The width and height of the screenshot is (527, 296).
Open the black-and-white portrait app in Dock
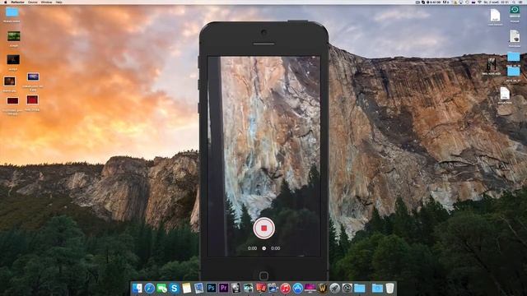point(236,288)
